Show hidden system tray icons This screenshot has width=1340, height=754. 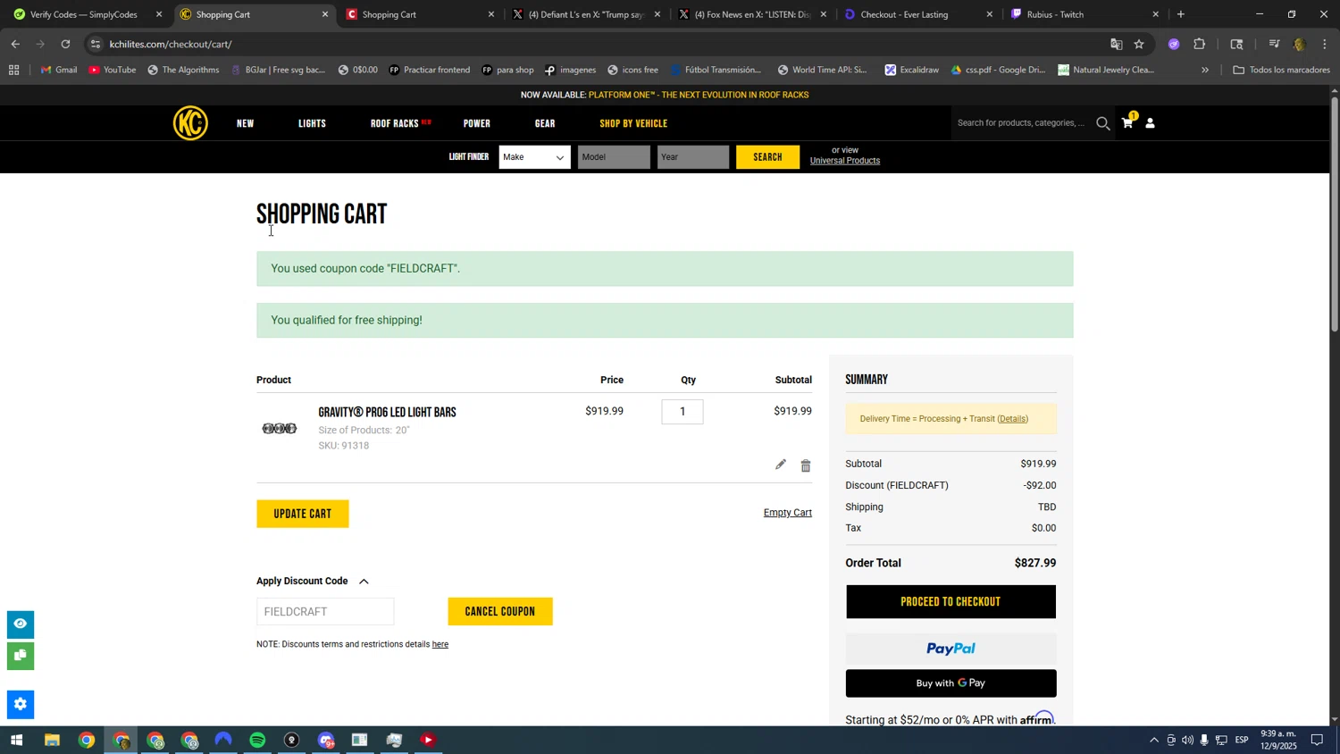click(x=1153, y=740)
